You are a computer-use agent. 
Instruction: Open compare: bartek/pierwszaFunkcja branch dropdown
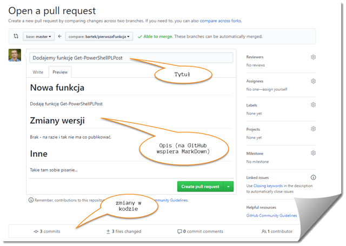point(99,37)
